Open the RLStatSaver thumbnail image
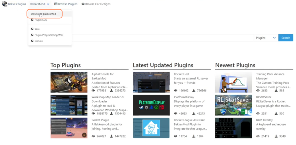 click(234, 105)
